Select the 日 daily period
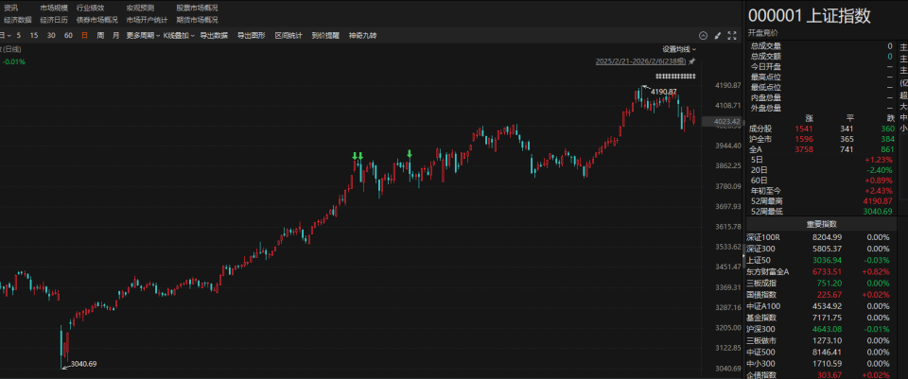 point(84,35)
